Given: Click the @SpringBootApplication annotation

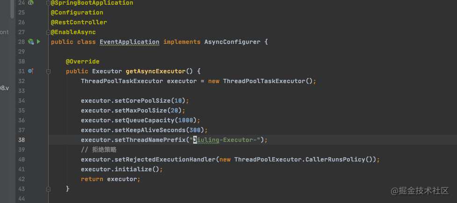Looking at the screenshot, I should coord(92,3).
